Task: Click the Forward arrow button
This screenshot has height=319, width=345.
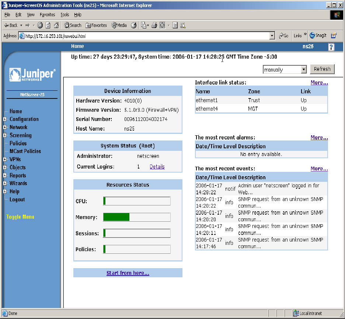Action: pyautogui.click(x=27, y=25)
